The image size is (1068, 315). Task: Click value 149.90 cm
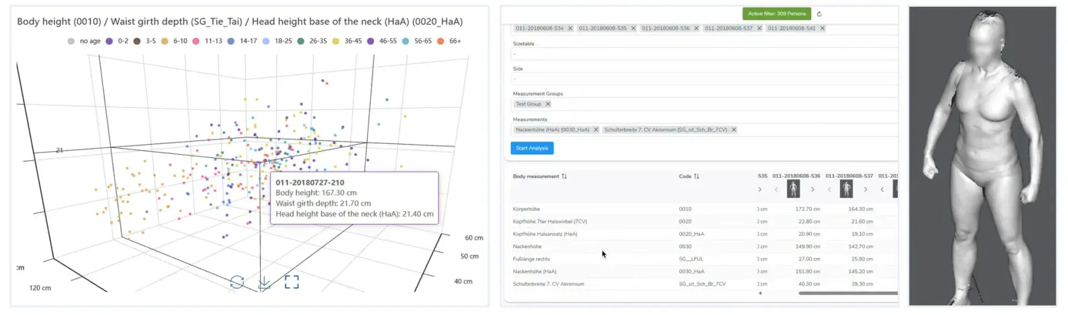[x=808, y=246]
